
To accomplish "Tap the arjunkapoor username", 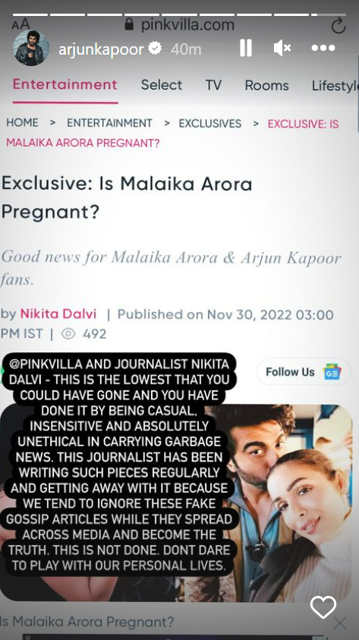I will (101, 49).
